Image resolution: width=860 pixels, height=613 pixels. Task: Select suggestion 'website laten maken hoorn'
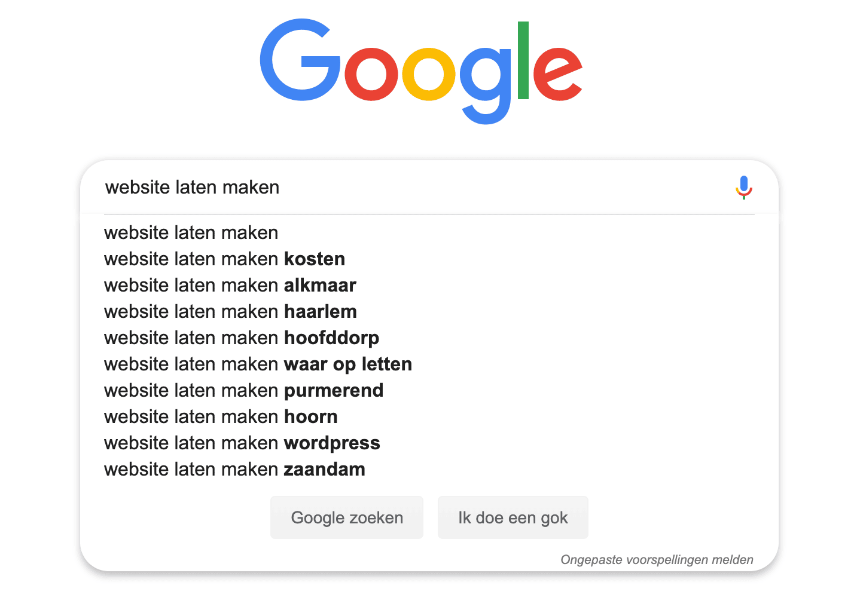coord(221,416)
